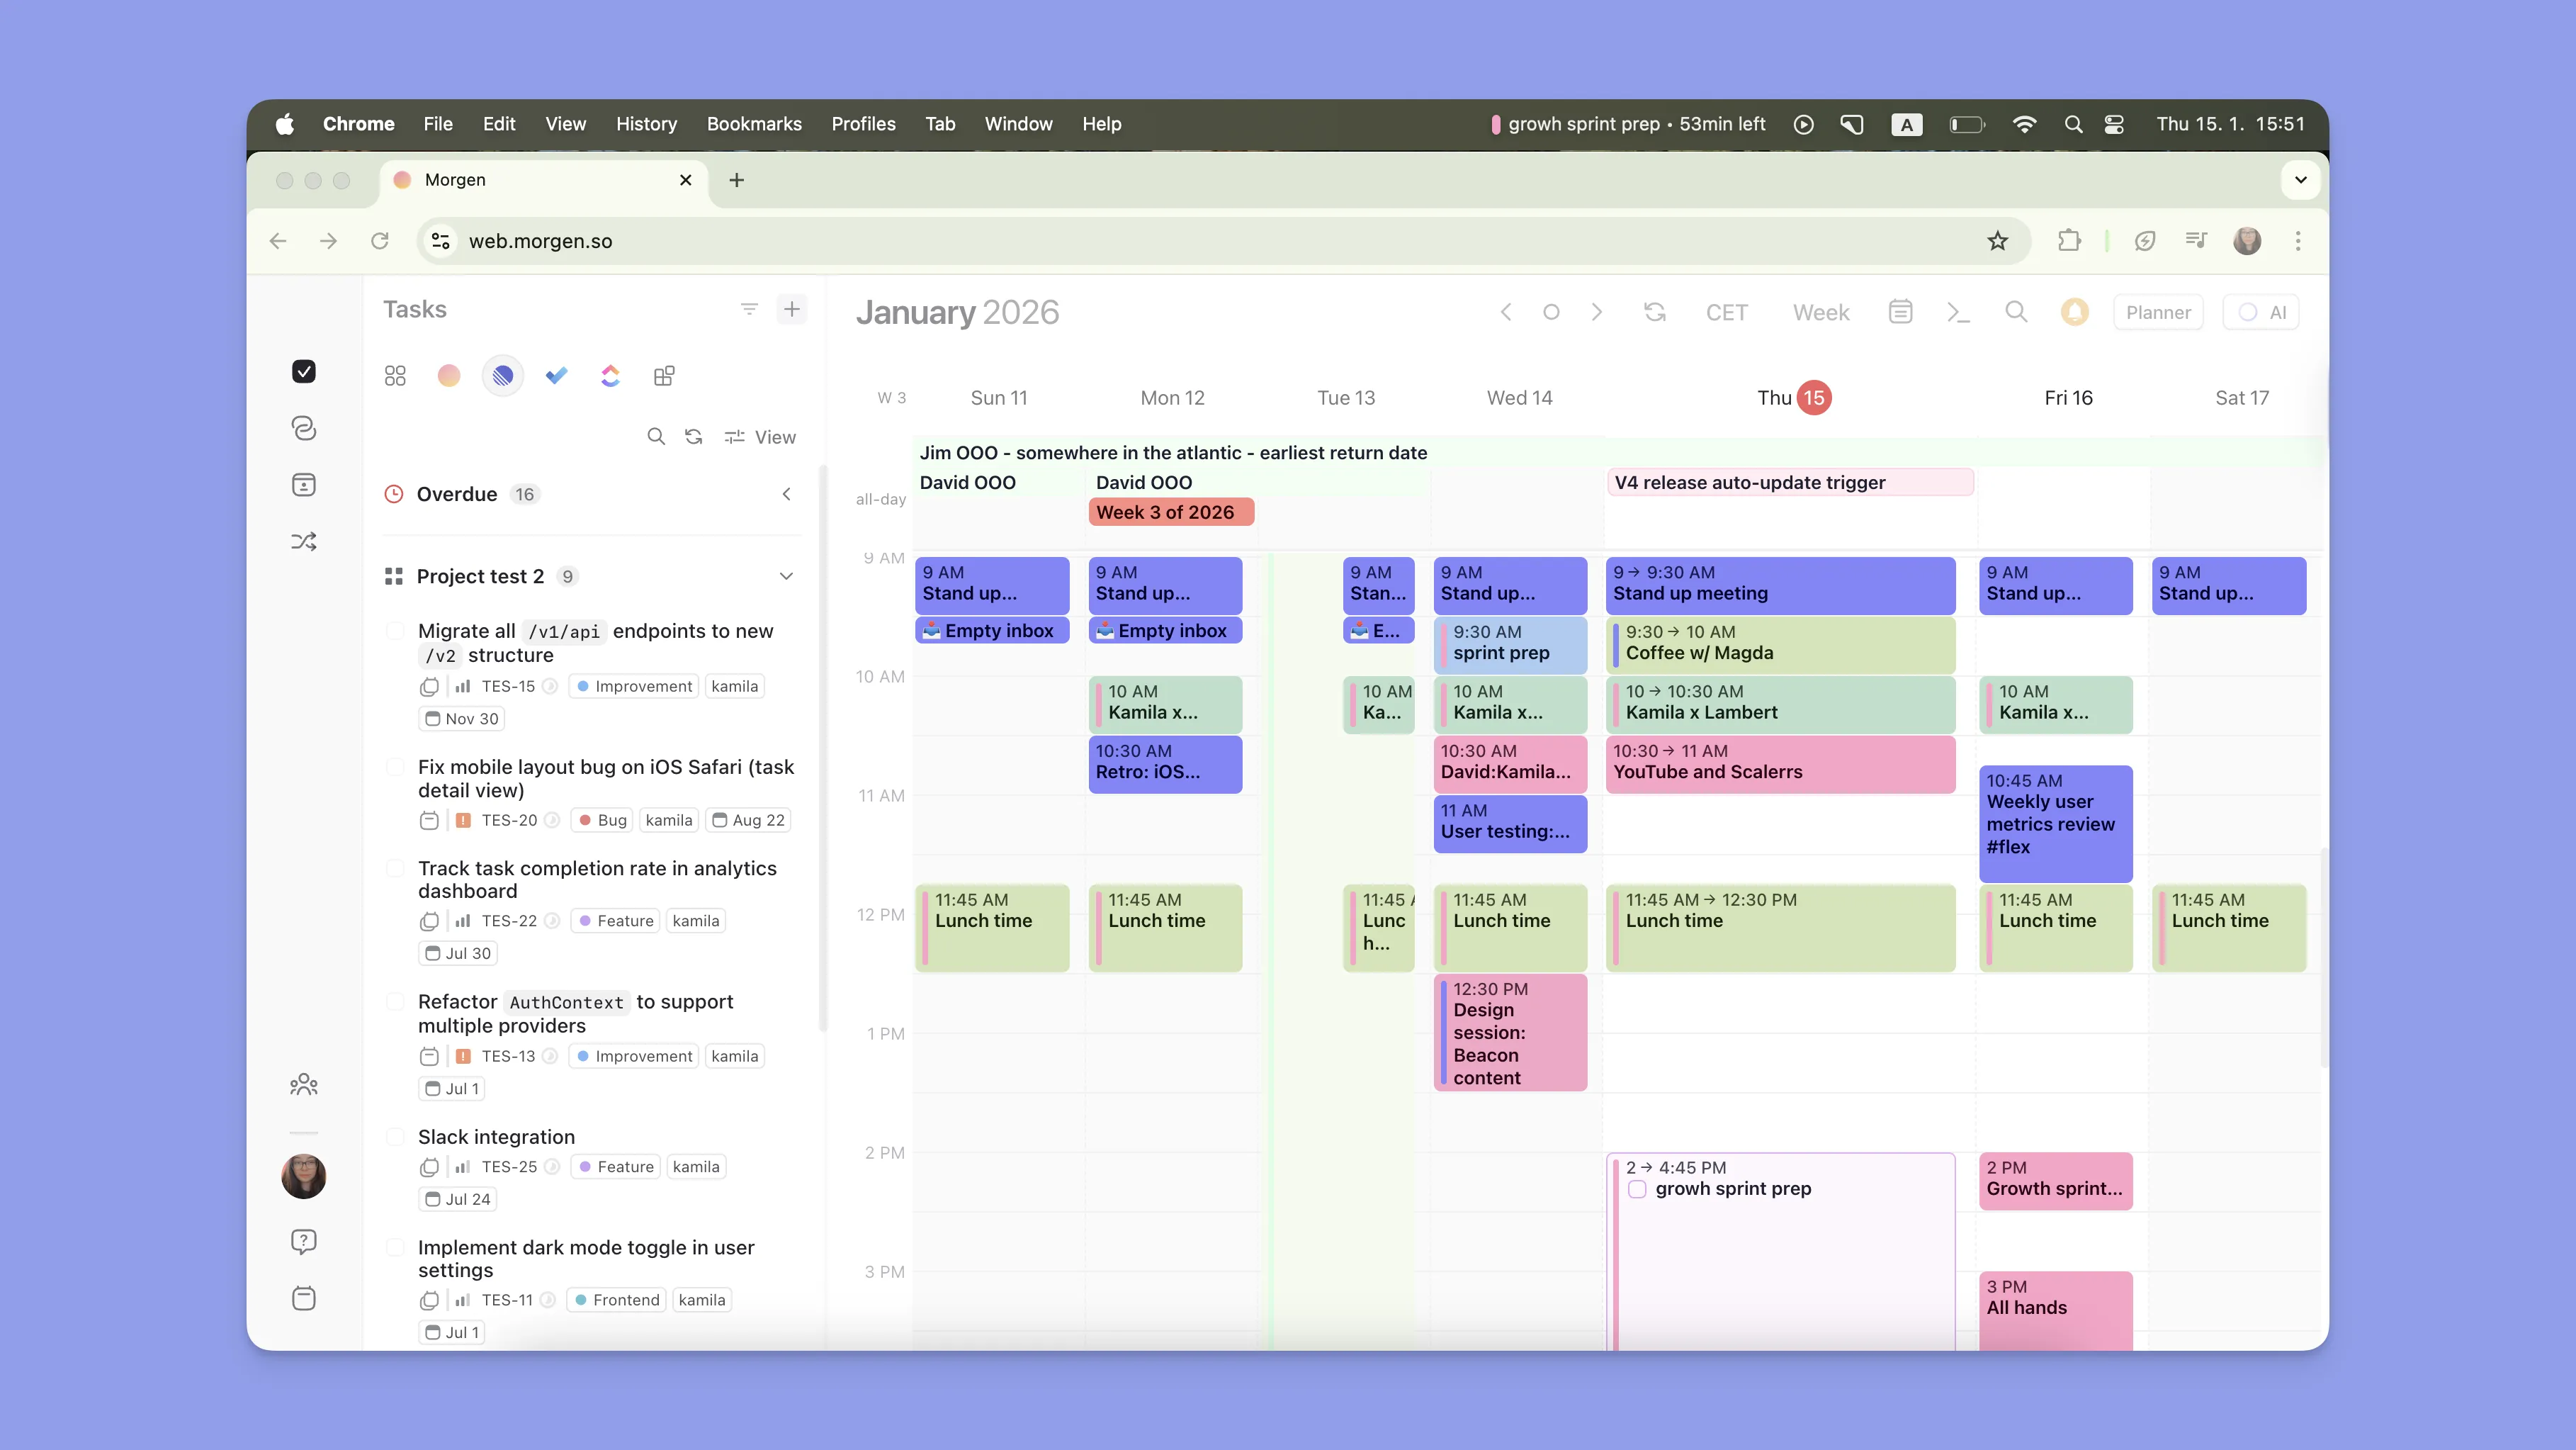
Task: Select the Linear integration icon
Action: click(503, 376)
